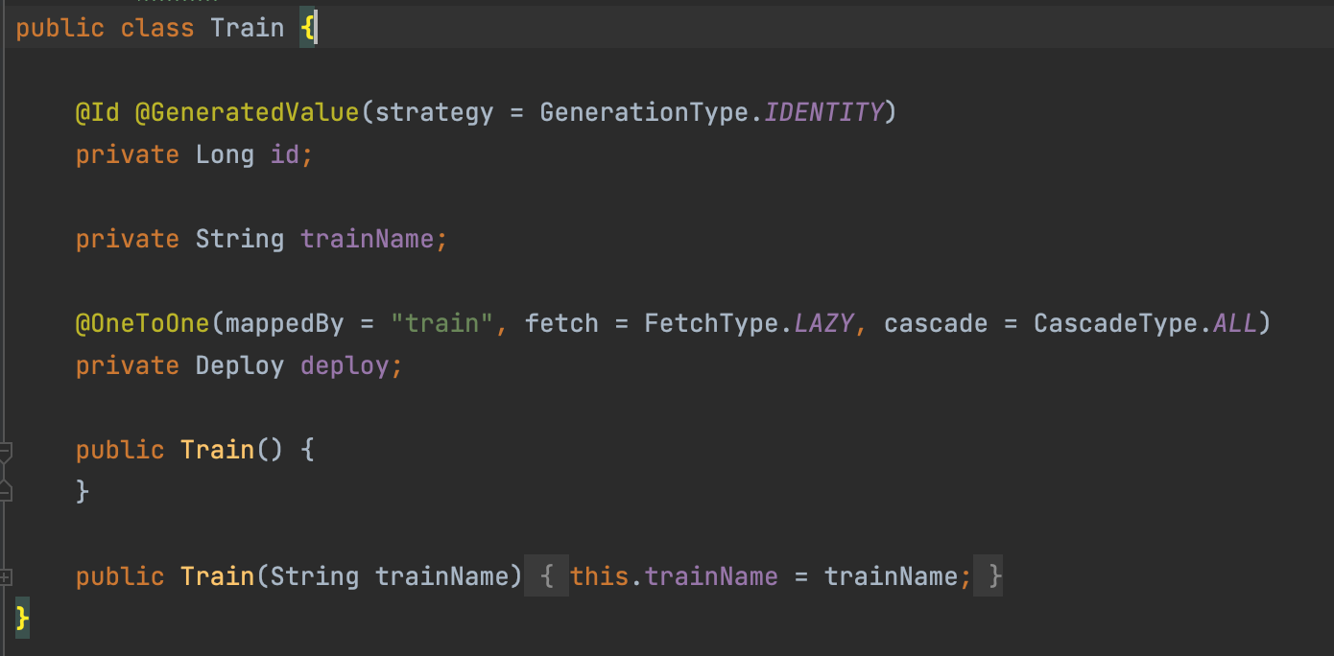Viewport: 1334px width, 656px height.
Task: Click the IDENTITY constant
Action: (823, 112)
